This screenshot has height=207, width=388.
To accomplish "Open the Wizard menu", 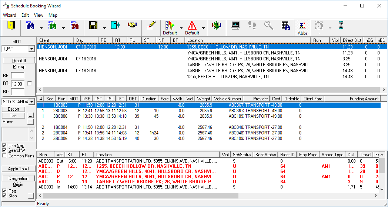I will (10, 15).
